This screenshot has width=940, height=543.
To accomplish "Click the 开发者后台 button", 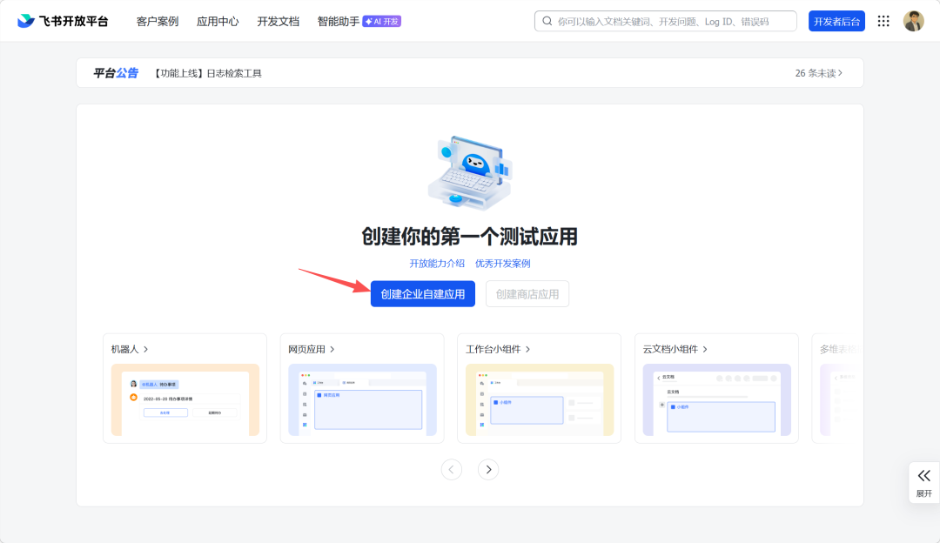I will coord(836,21).
